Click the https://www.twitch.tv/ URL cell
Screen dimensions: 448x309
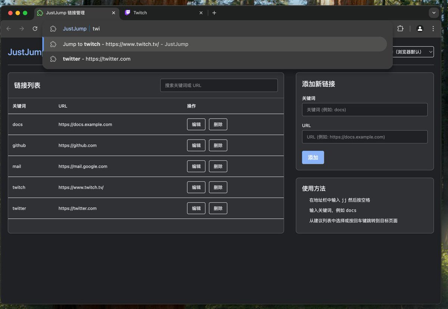[x=81, y=187]
